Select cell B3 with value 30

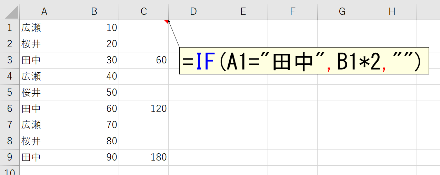click(94, 60)
